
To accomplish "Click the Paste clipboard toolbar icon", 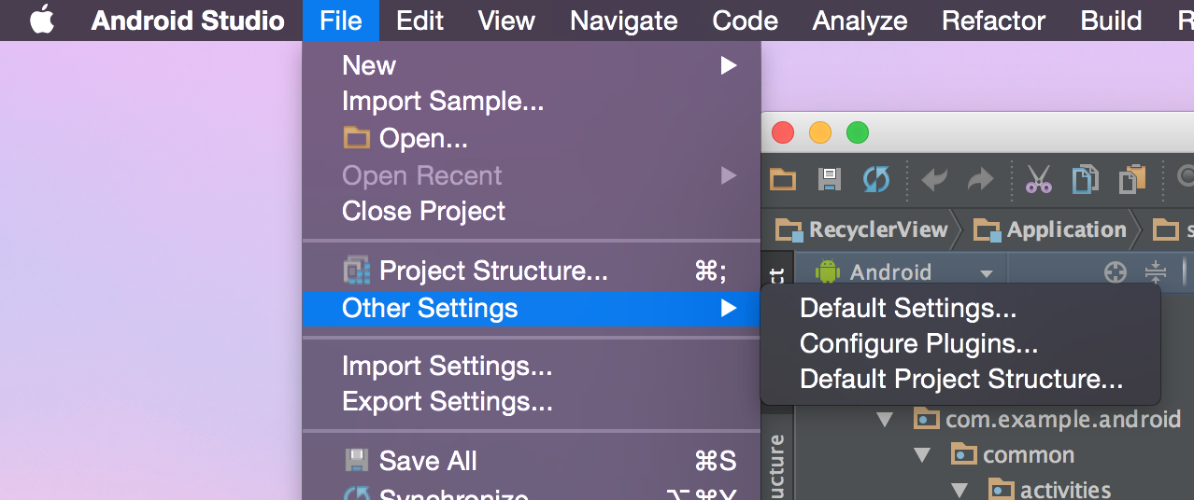I will 1132,179.
